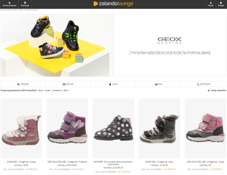Click the Geox - Dzieci breadcrumb link
This screenshot has width=227, height=175.
click(x=19, y=10)
